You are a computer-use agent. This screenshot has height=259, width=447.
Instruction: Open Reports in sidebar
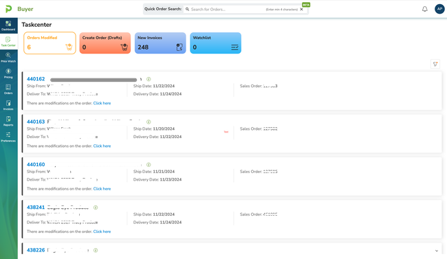[8, 121]
